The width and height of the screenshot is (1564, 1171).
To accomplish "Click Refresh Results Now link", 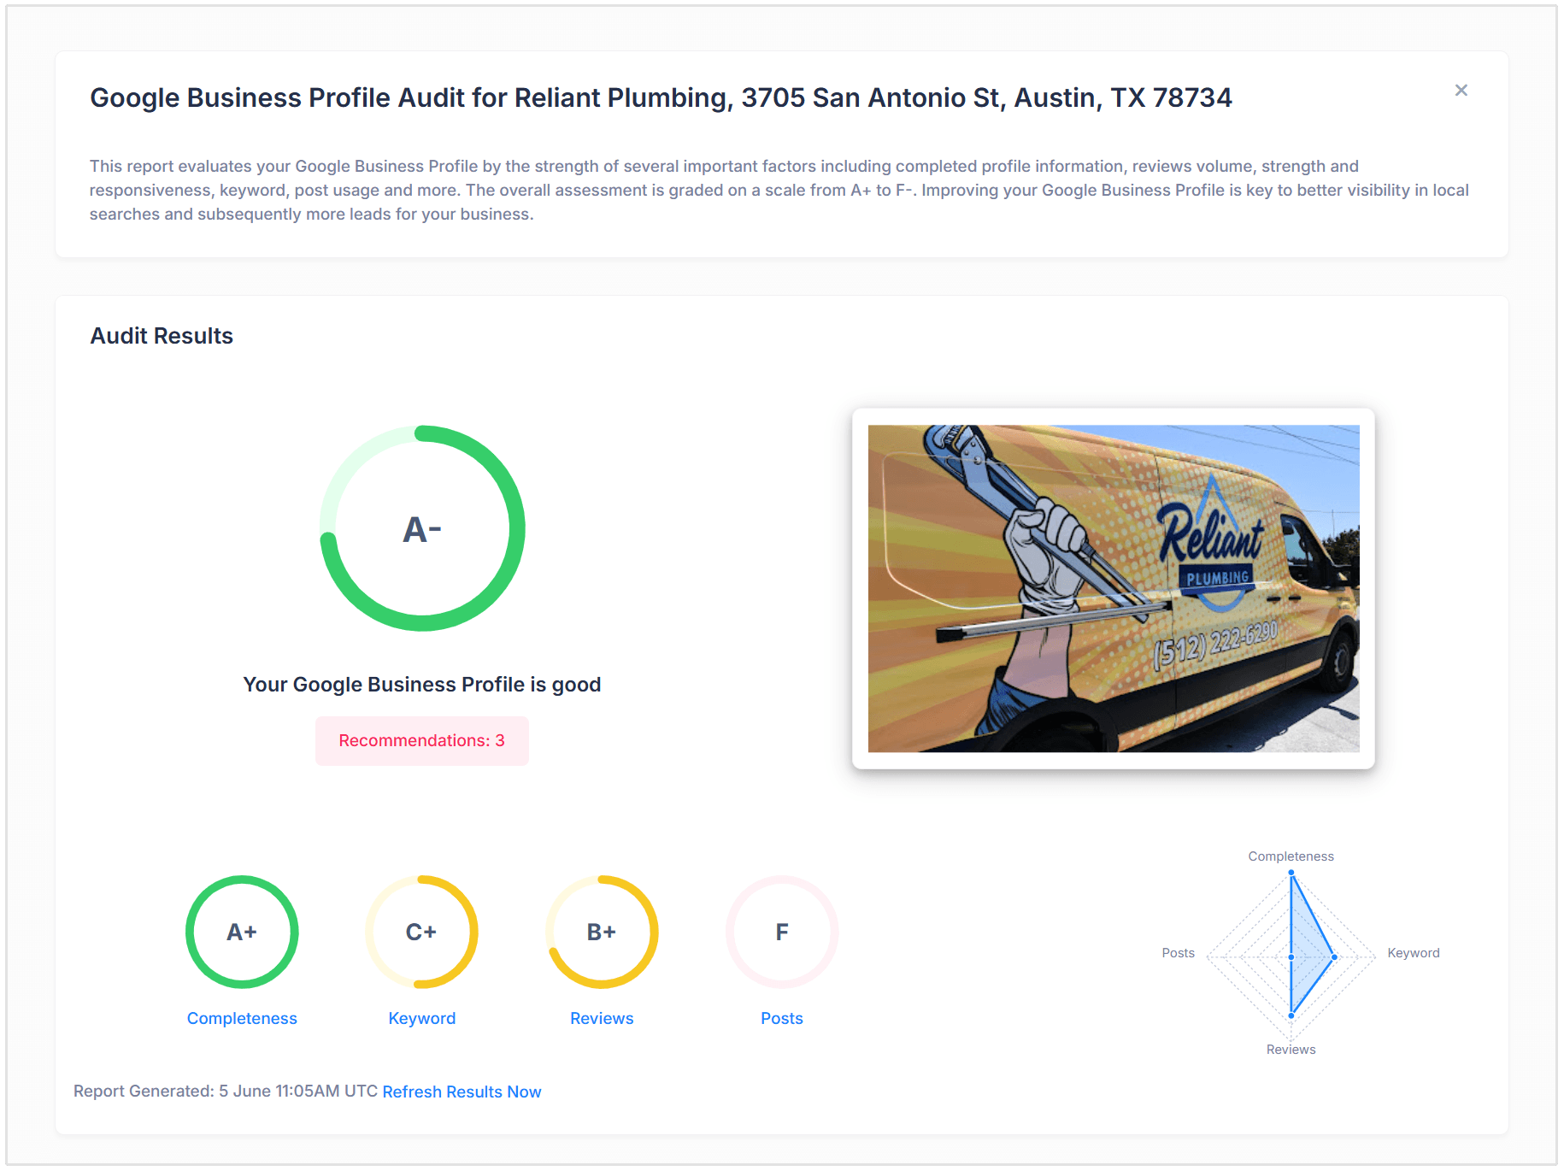I will click(x=462, y=1092).
